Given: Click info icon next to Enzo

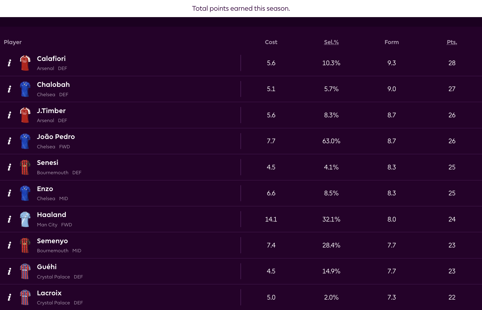Looking at the screenshot, I should pyautogui.click(x=9, y=193).
